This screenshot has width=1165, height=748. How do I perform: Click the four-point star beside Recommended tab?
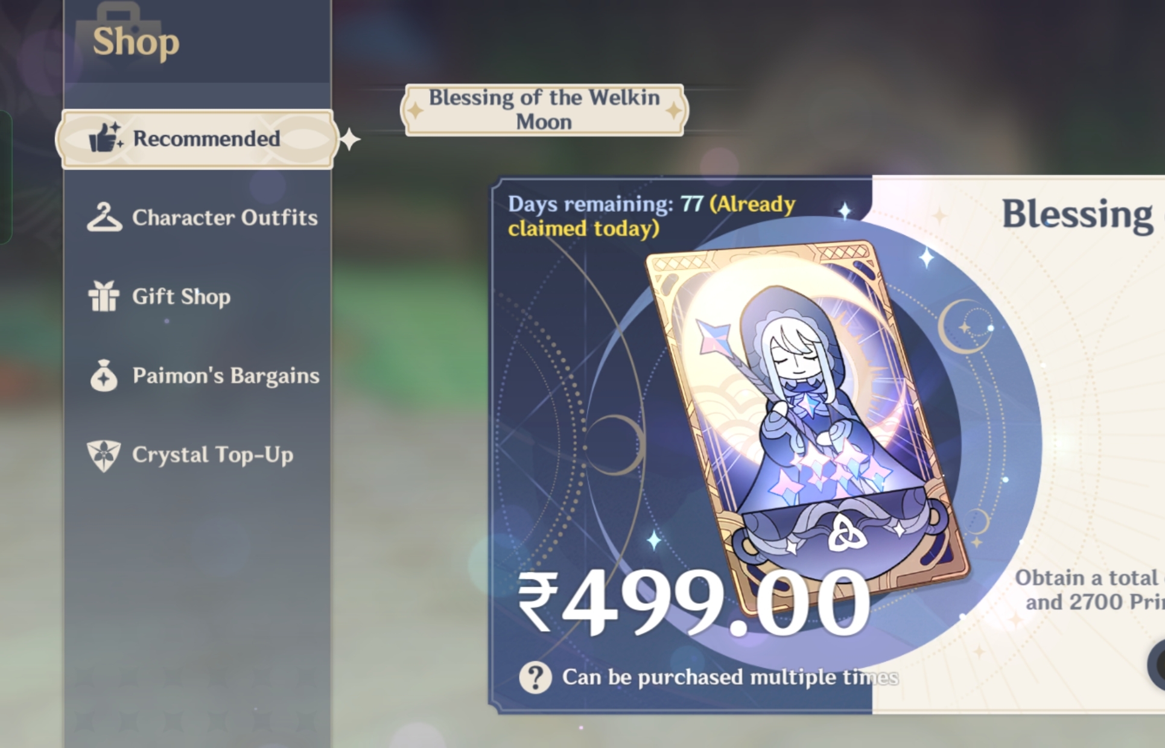click(x=350, y=139)
